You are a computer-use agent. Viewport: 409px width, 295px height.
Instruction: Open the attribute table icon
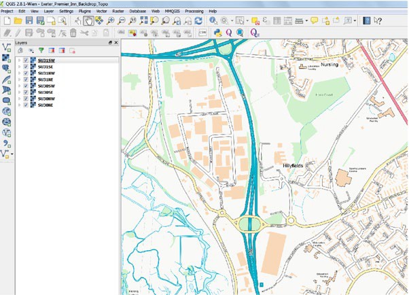277,20
